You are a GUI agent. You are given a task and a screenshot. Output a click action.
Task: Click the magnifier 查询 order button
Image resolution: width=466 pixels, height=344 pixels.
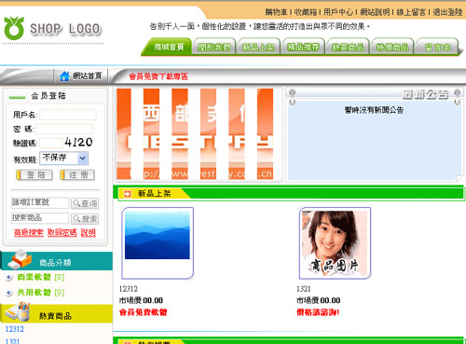click(x=85, y=203)
